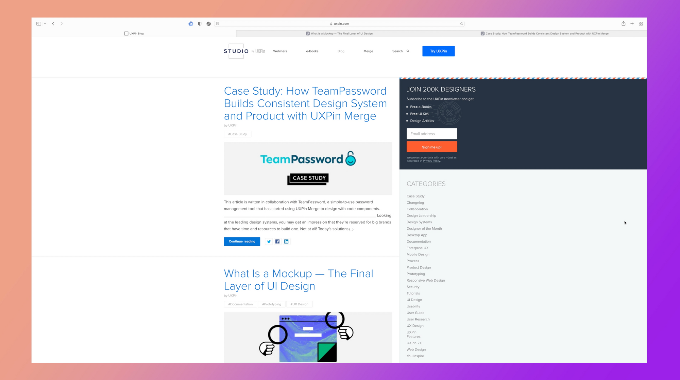The image size is (680, 380).
Task: Click the Facebook share icon below article
Action: [x=277, y=241]
